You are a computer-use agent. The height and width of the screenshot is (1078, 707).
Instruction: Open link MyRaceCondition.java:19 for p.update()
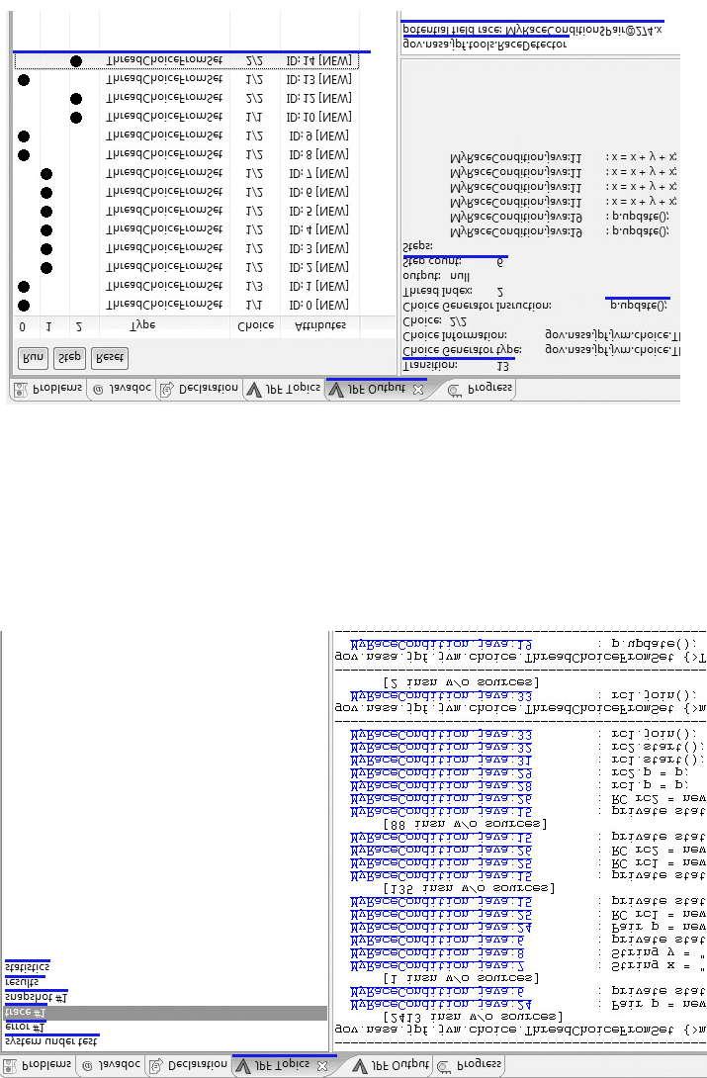441,644
